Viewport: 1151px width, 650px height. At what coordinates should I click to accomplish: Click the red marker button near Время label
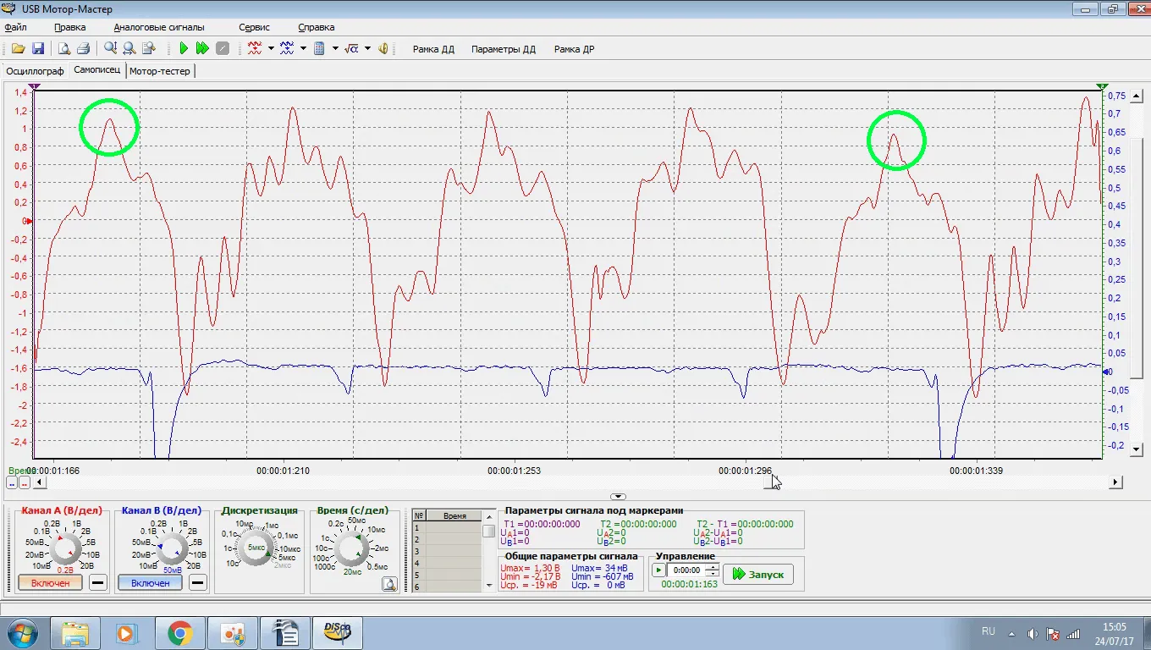tap(25, 482)
